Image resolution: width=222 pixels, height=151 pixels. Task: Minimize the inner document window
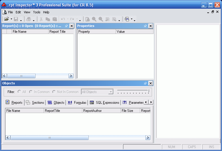tap(208, 12)
